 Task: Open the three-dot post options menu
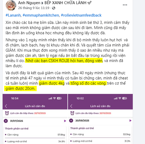[x=125, y=5]
